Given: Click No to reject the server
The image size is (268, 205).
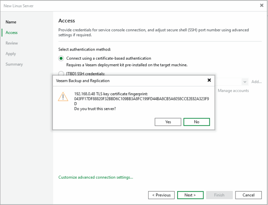Looking at the screenshot, I should [196, 122].
